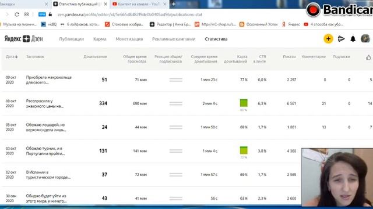Click the Общее время просмотра column header
Image resolution: width=373 pixels, height=209 pixels.
point(135,59)
